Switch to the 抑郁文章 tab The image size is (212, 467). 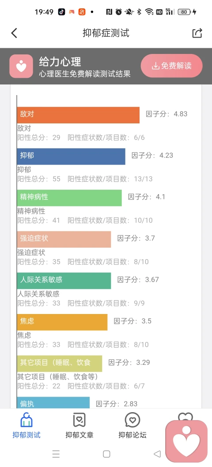point(79,425)
